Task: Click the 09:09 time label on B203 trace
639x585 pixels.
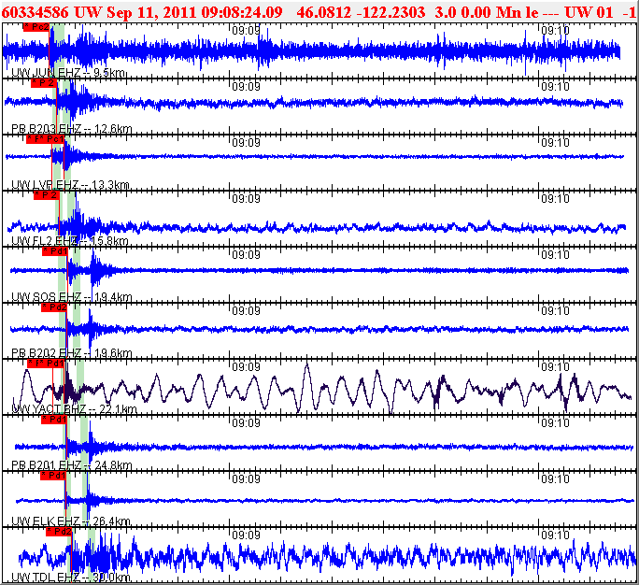Action: pyautogui.click(x=246, y=86)
